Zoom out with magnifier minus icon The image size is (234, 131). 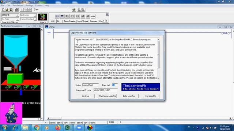(x=83, y=10)
